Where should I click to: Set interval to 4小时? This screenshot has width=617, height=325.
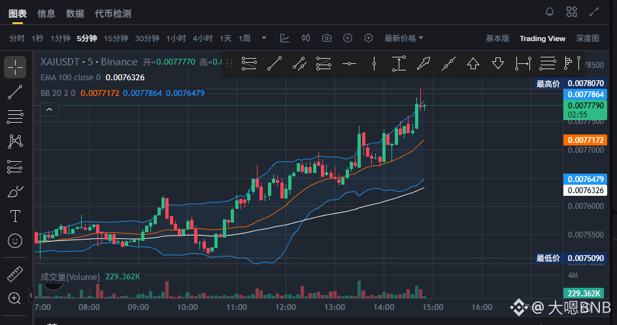pos(203,38)
